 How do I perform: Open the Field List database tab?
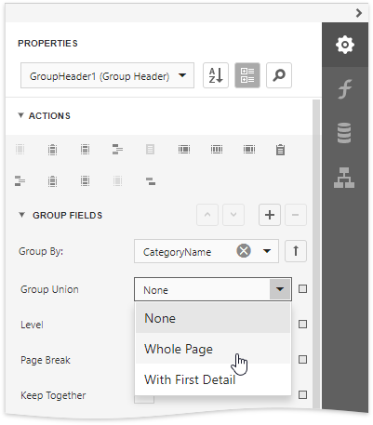click(344, 133)
